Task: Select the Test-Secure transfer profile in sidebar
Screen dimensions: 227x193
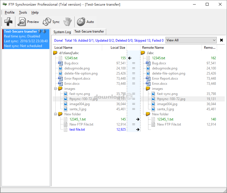Action: [x=26, y=39]
